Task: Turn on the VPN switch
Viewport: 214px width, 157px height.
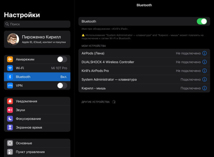Action: pyautogui.click(x=62, y=85)
